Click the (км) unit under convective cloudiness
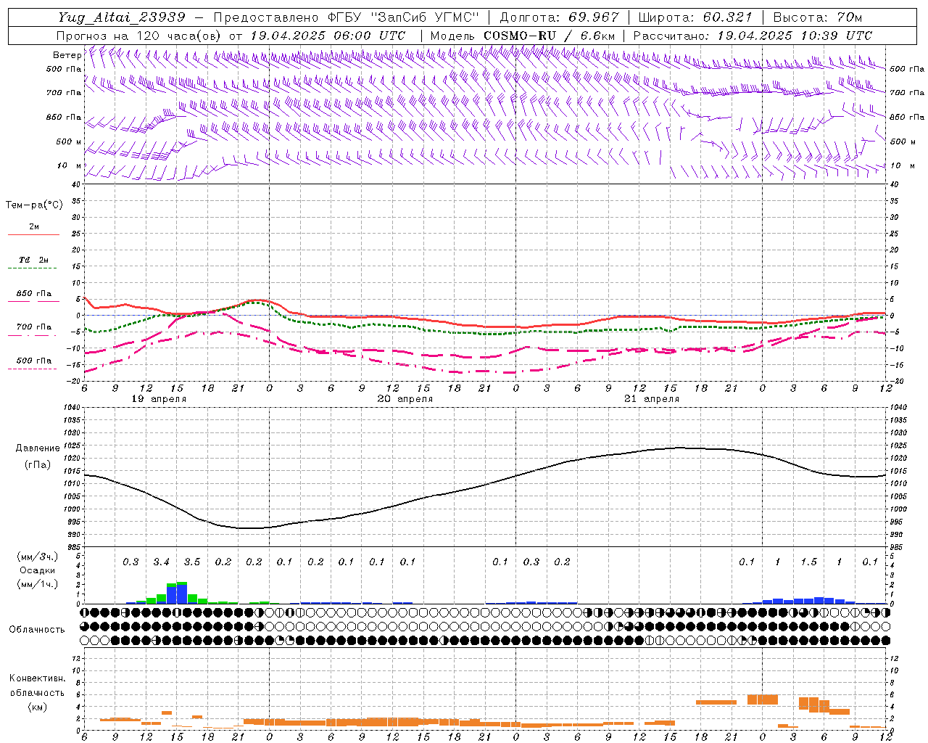 [37, 707]
